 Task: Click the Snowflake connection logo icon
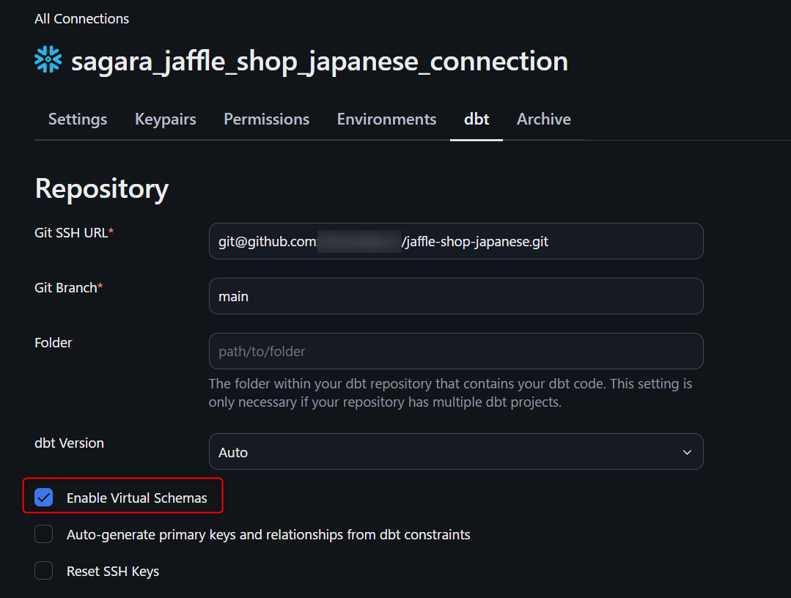(48, 59)
